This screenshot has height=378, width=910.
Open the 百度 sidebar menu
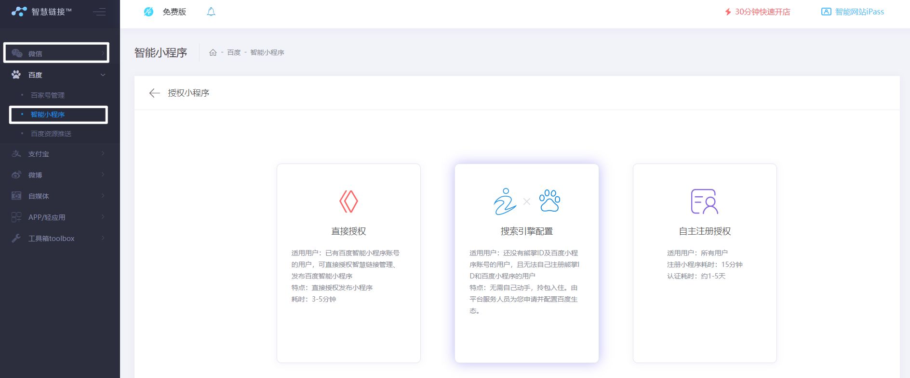coord(60,75)
